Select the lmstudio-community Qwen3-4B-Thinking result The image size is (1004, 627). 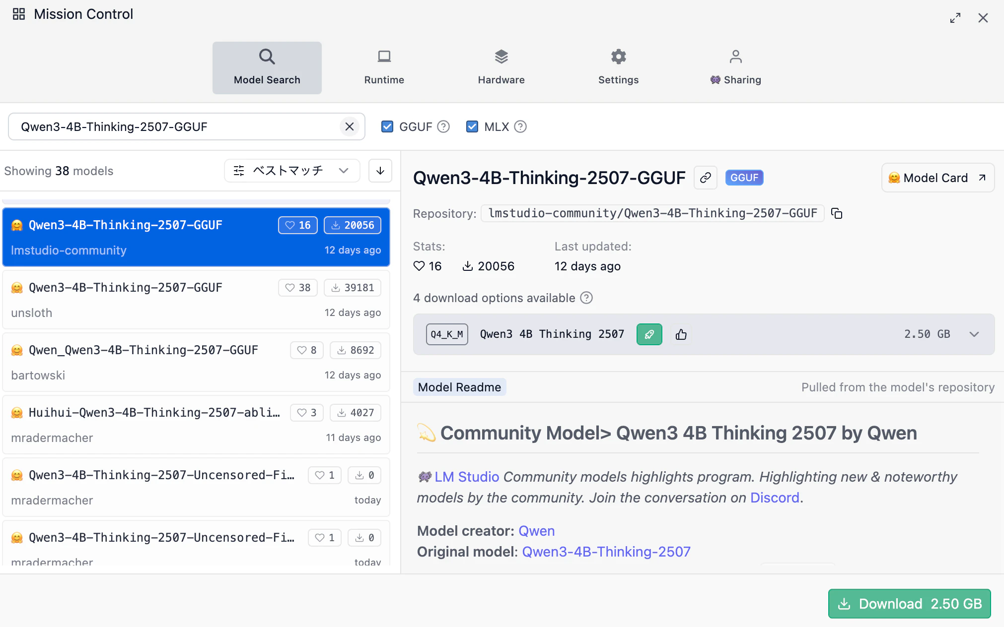coord(196,237)
